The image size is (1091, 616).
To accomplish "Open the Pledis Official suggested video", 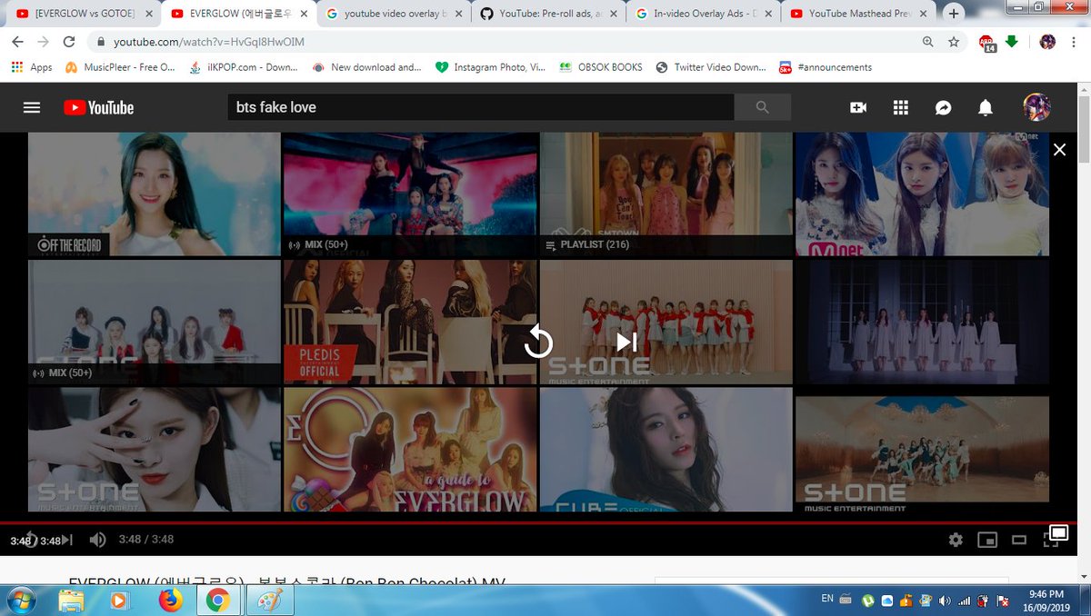I will click(x=411, y=323).
